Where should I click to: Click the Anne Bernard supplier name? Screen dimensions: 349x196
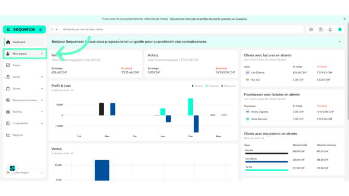tap(259, 119)
